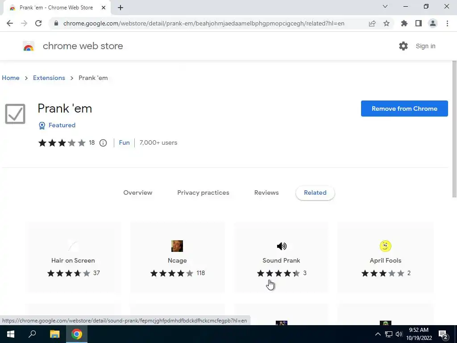Screen dimensions: 457x343
Task: Click the Chrome taskbar icon
Action: [x=77, y=334]
